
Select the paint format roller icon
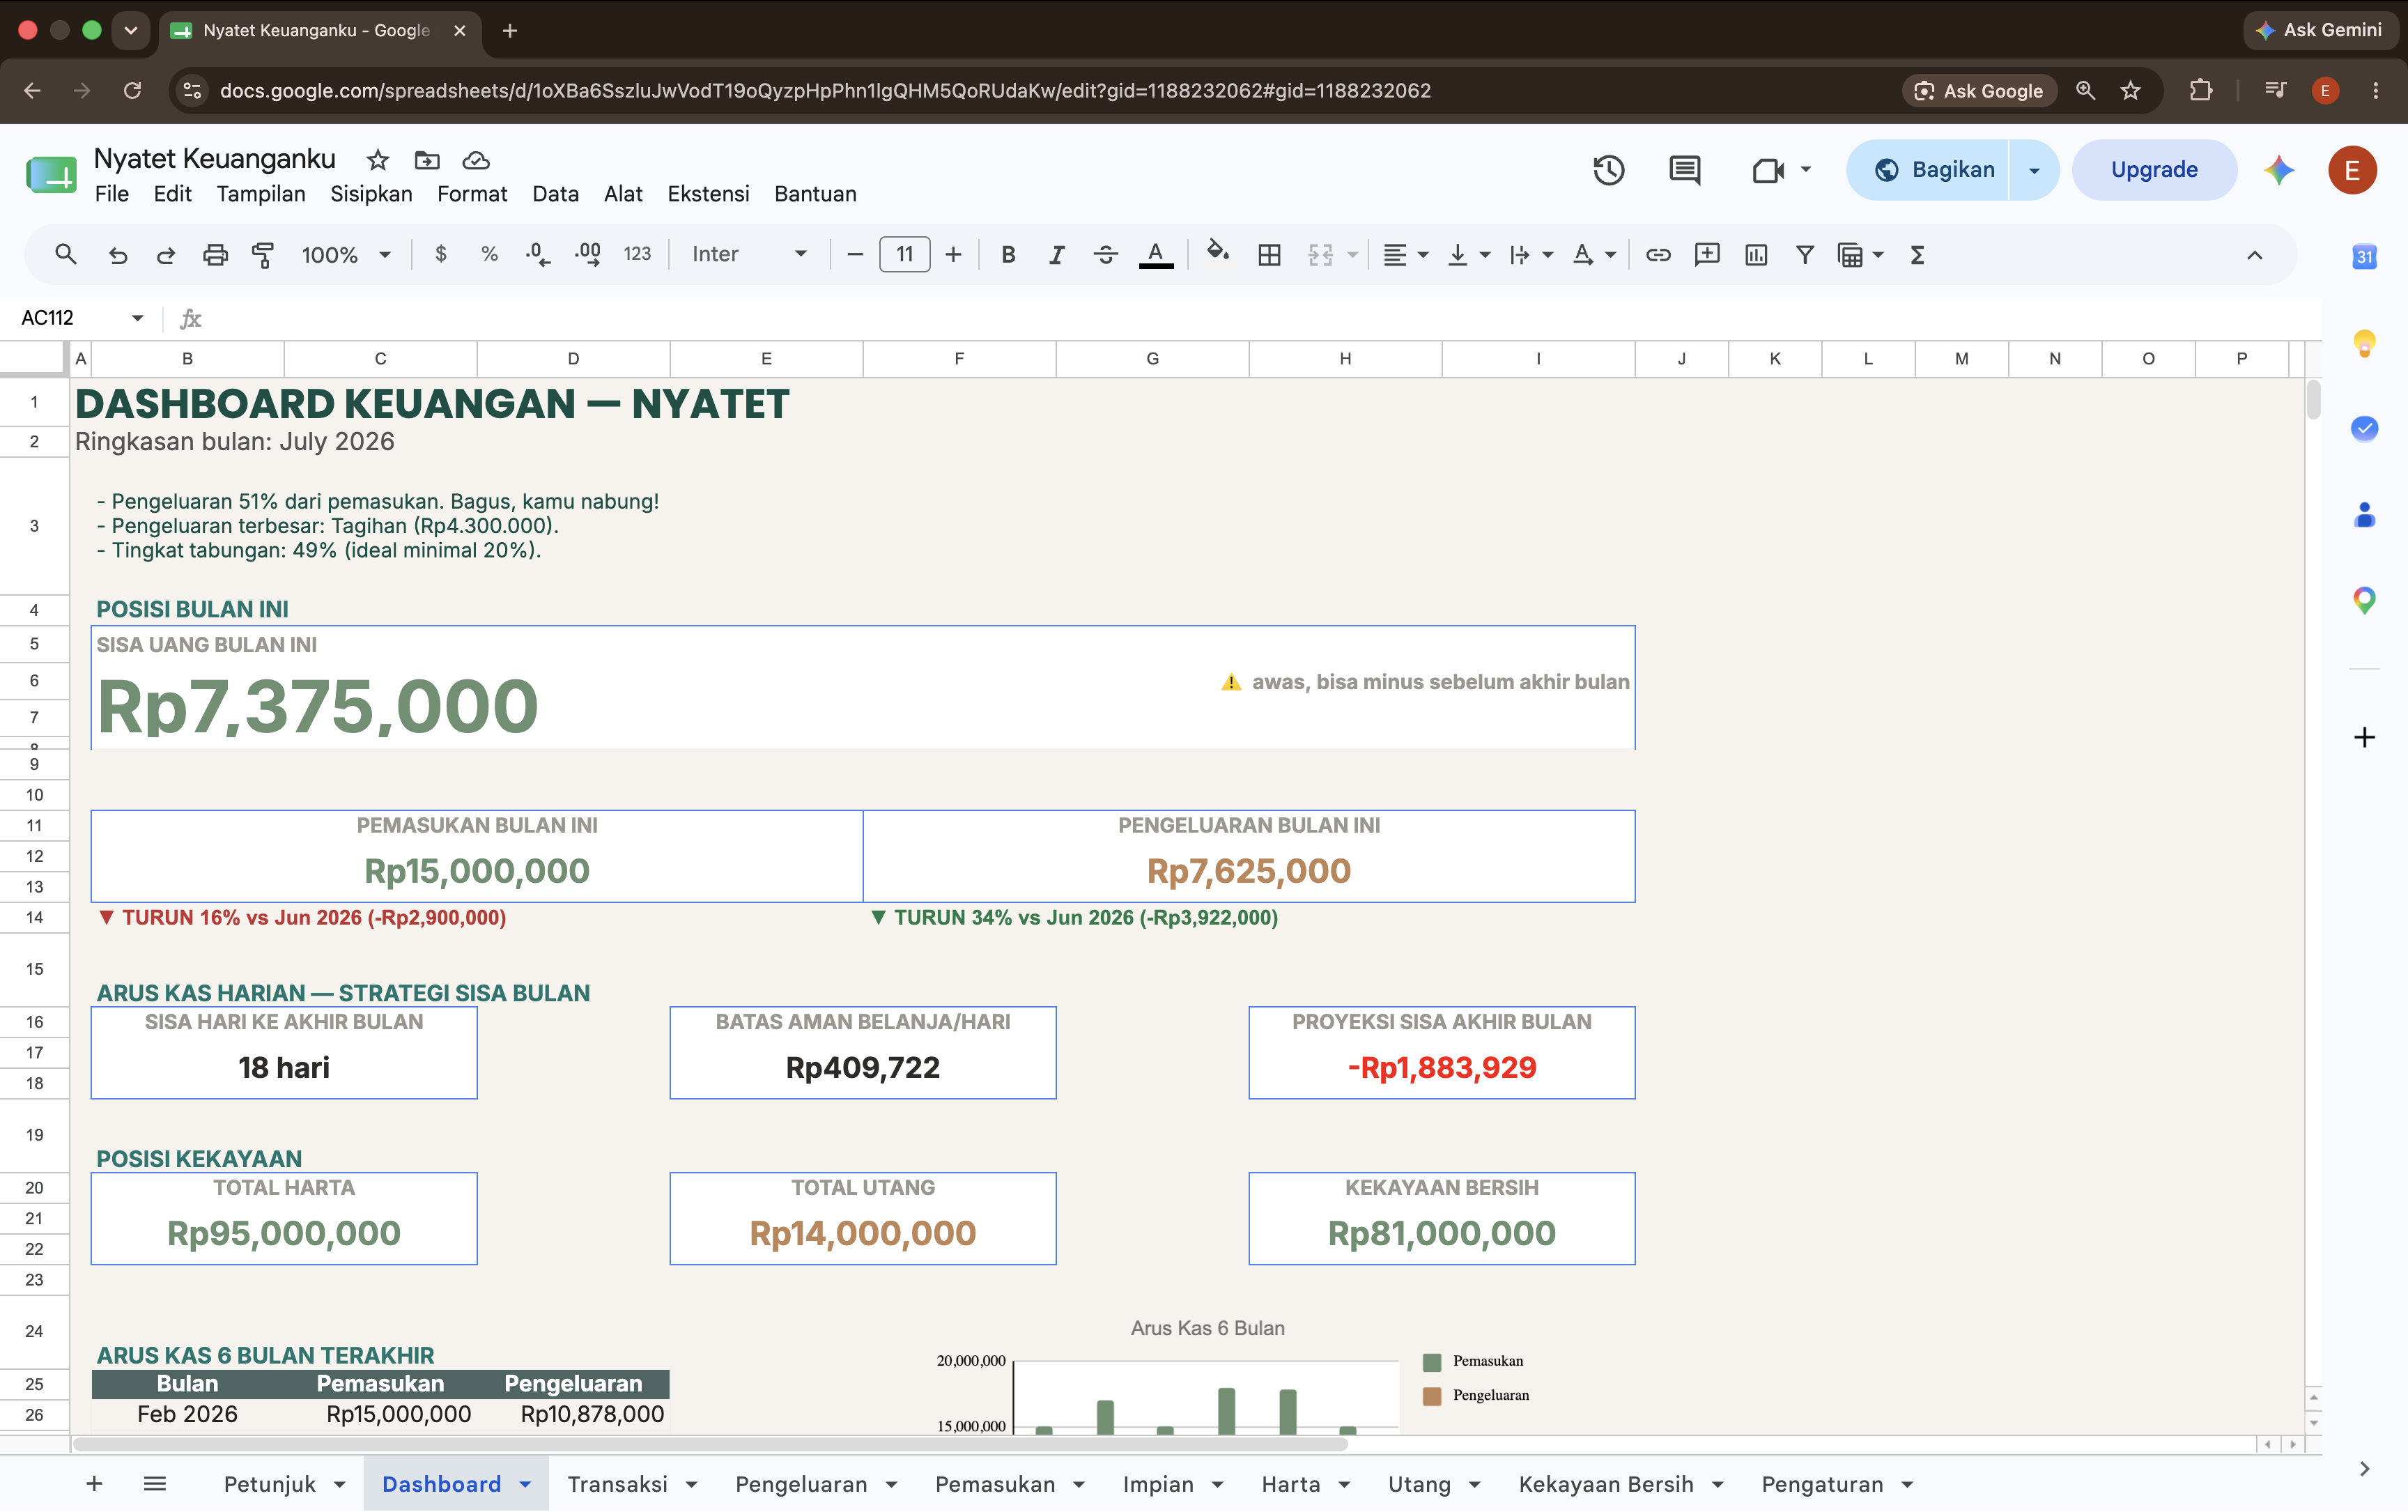click(x=263, y=255)
